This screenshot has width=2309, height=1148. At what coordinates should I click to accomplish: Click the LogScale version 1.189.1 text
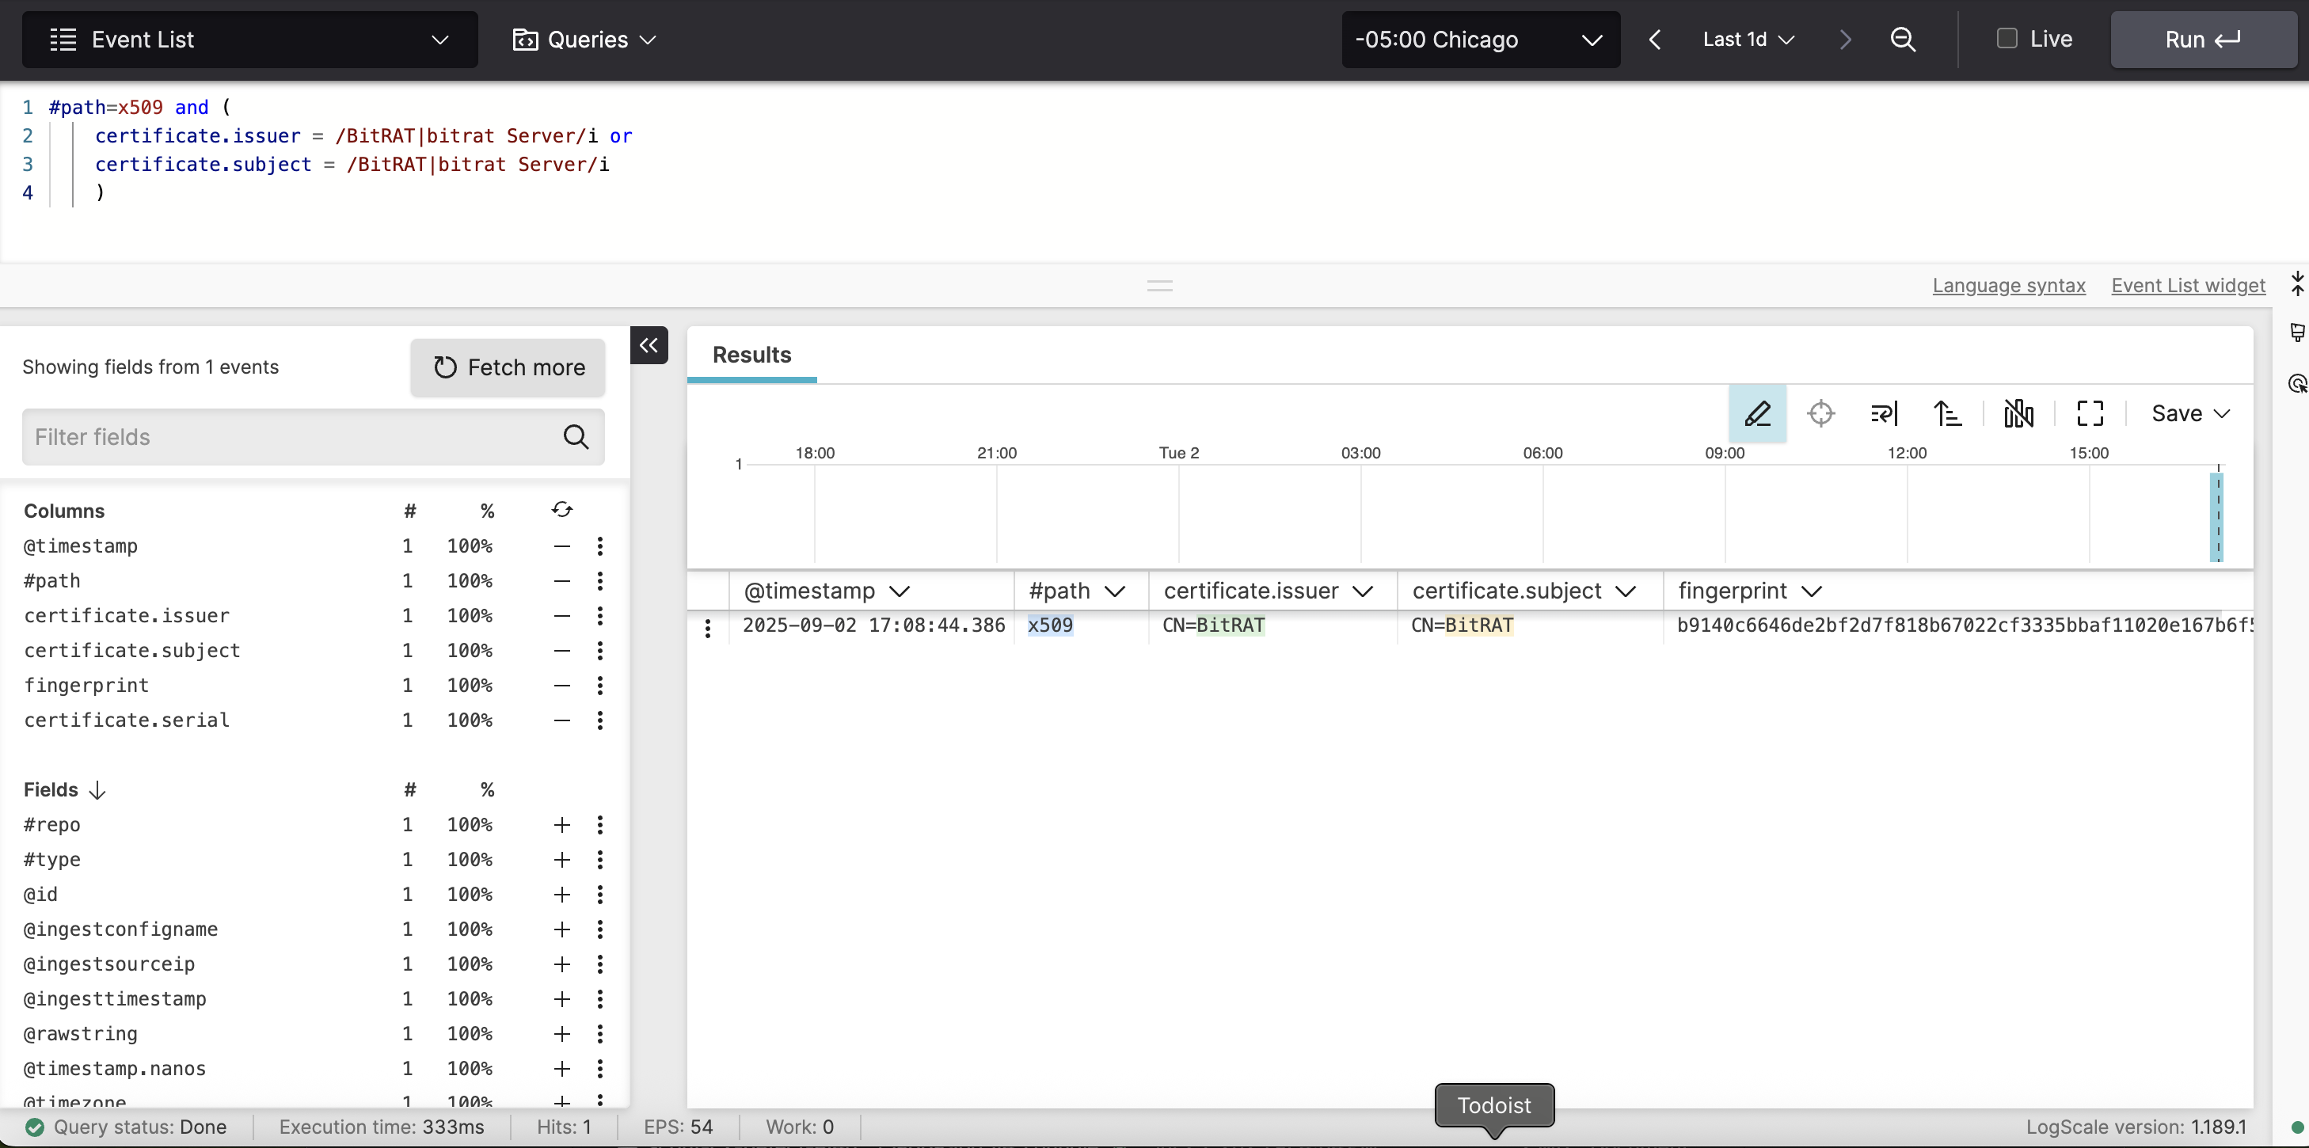[2136, 1127]
